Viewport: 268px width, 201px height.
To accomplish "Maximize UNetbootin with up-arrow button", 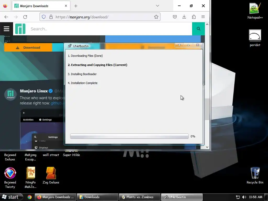I will [188, 45].
